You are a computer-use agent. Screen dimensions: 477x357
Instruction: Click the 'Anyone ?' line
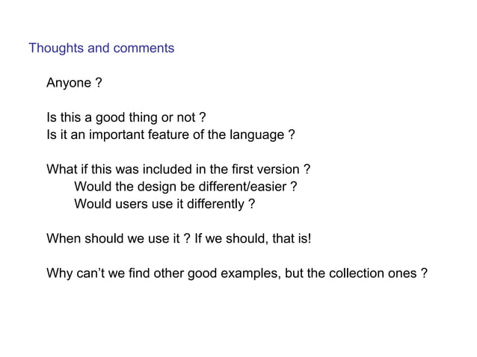[74, 83]
